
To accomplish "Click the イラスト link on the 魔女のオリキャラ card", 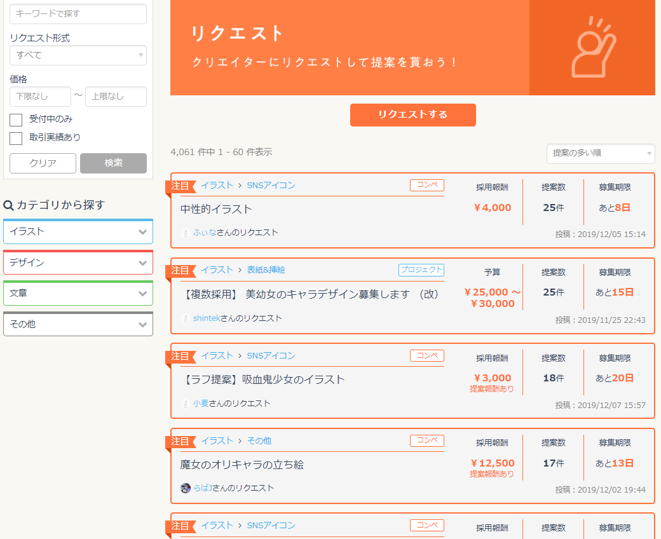I will (217, 441).
